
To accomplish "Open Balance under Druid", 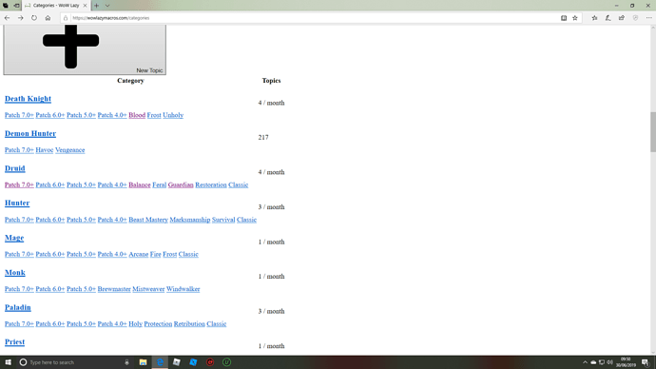I will (140, 184).
